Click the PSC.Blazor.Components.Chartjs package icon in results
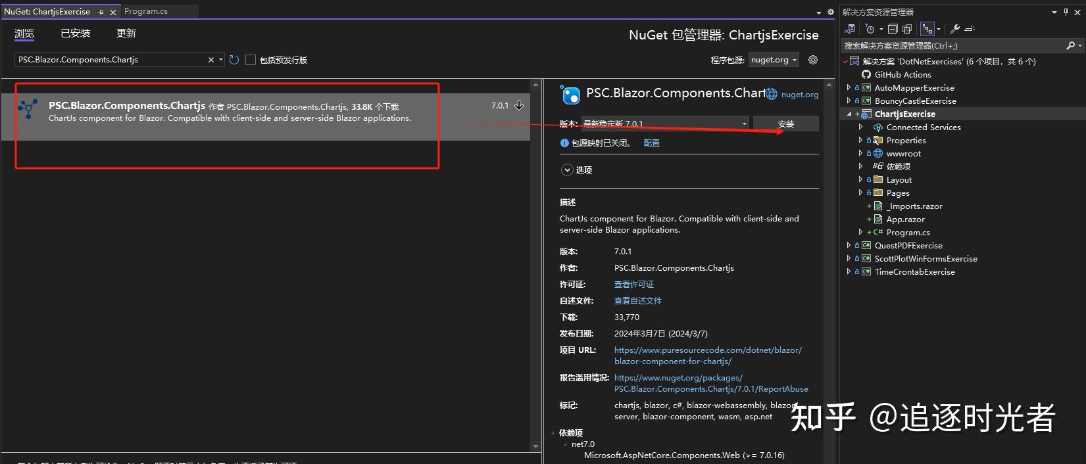 click(x=28, y=108)
